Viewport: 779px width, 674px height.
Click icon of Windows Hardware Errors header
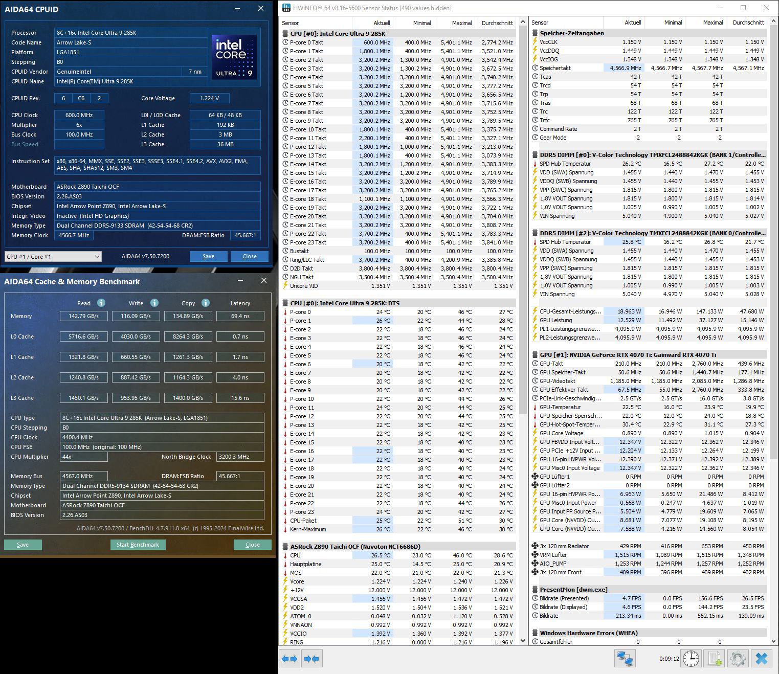tap(535, 633)
